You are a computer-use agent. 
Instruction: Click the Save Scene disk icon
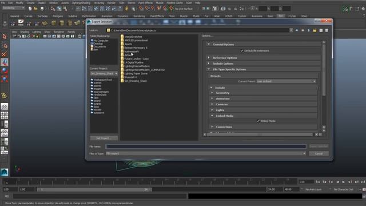click(42, 9)
